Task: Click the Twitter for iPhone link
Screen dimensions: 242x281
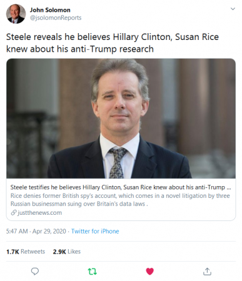Action: point(95,231)
